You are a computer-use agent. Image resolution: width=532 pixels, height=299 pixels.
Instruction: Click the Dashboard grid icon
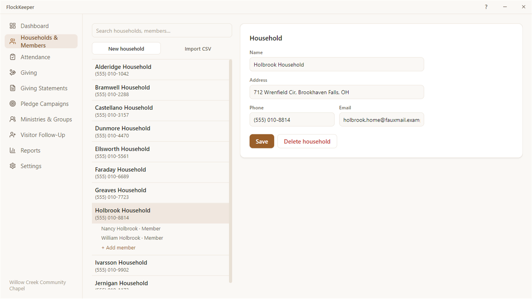13,26
